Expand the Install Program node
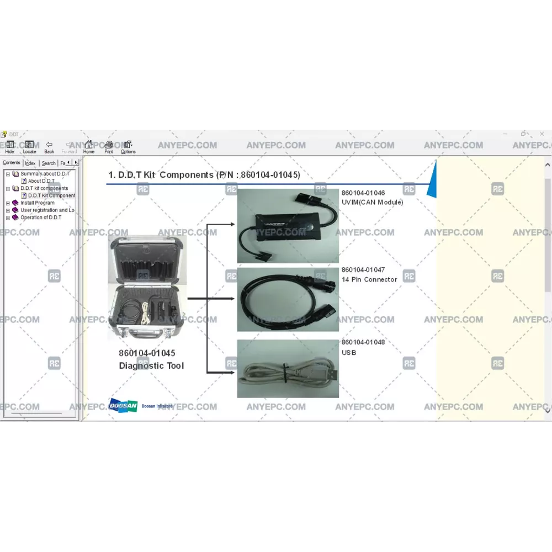This screenshot has height=552, width=552. click(8, 203)
